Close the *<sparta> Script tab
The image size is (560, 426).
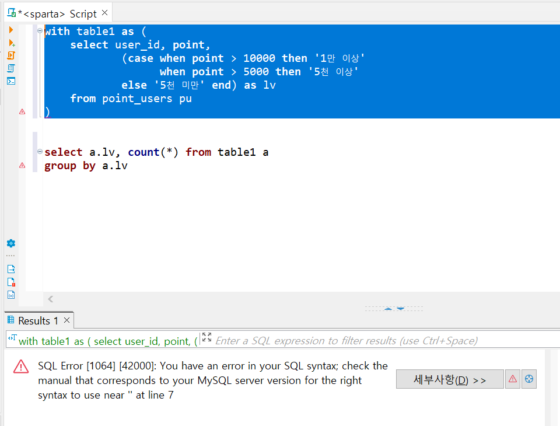coord(104,12)
